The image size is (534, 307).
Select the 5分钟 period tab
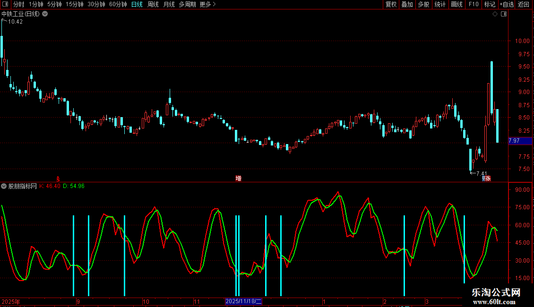pyautogui.click(x=54, y=4)
